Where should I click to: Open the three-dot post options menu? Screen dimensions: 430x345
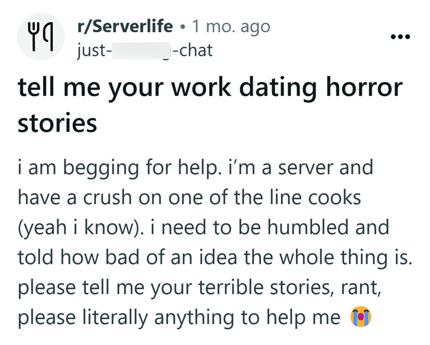[401, 37]
